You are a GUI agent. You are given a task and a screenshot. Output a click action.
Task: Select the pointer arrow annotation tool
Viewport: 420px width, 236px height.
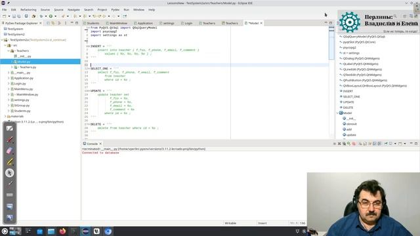click(10, 173)
